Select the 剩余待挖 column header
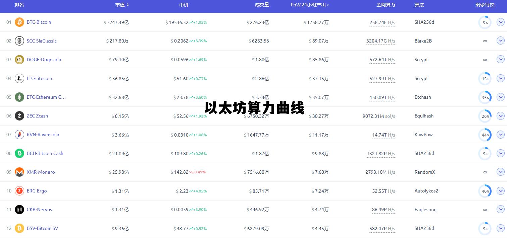Image resolution: width=507 pixels, height=240 pixels. [485, 5]
